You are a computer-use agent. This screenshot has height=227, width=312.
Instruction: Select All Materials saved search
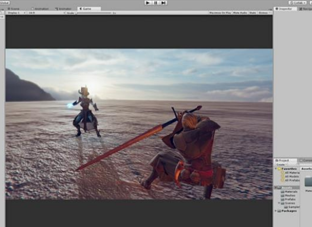tap(292, 173)
